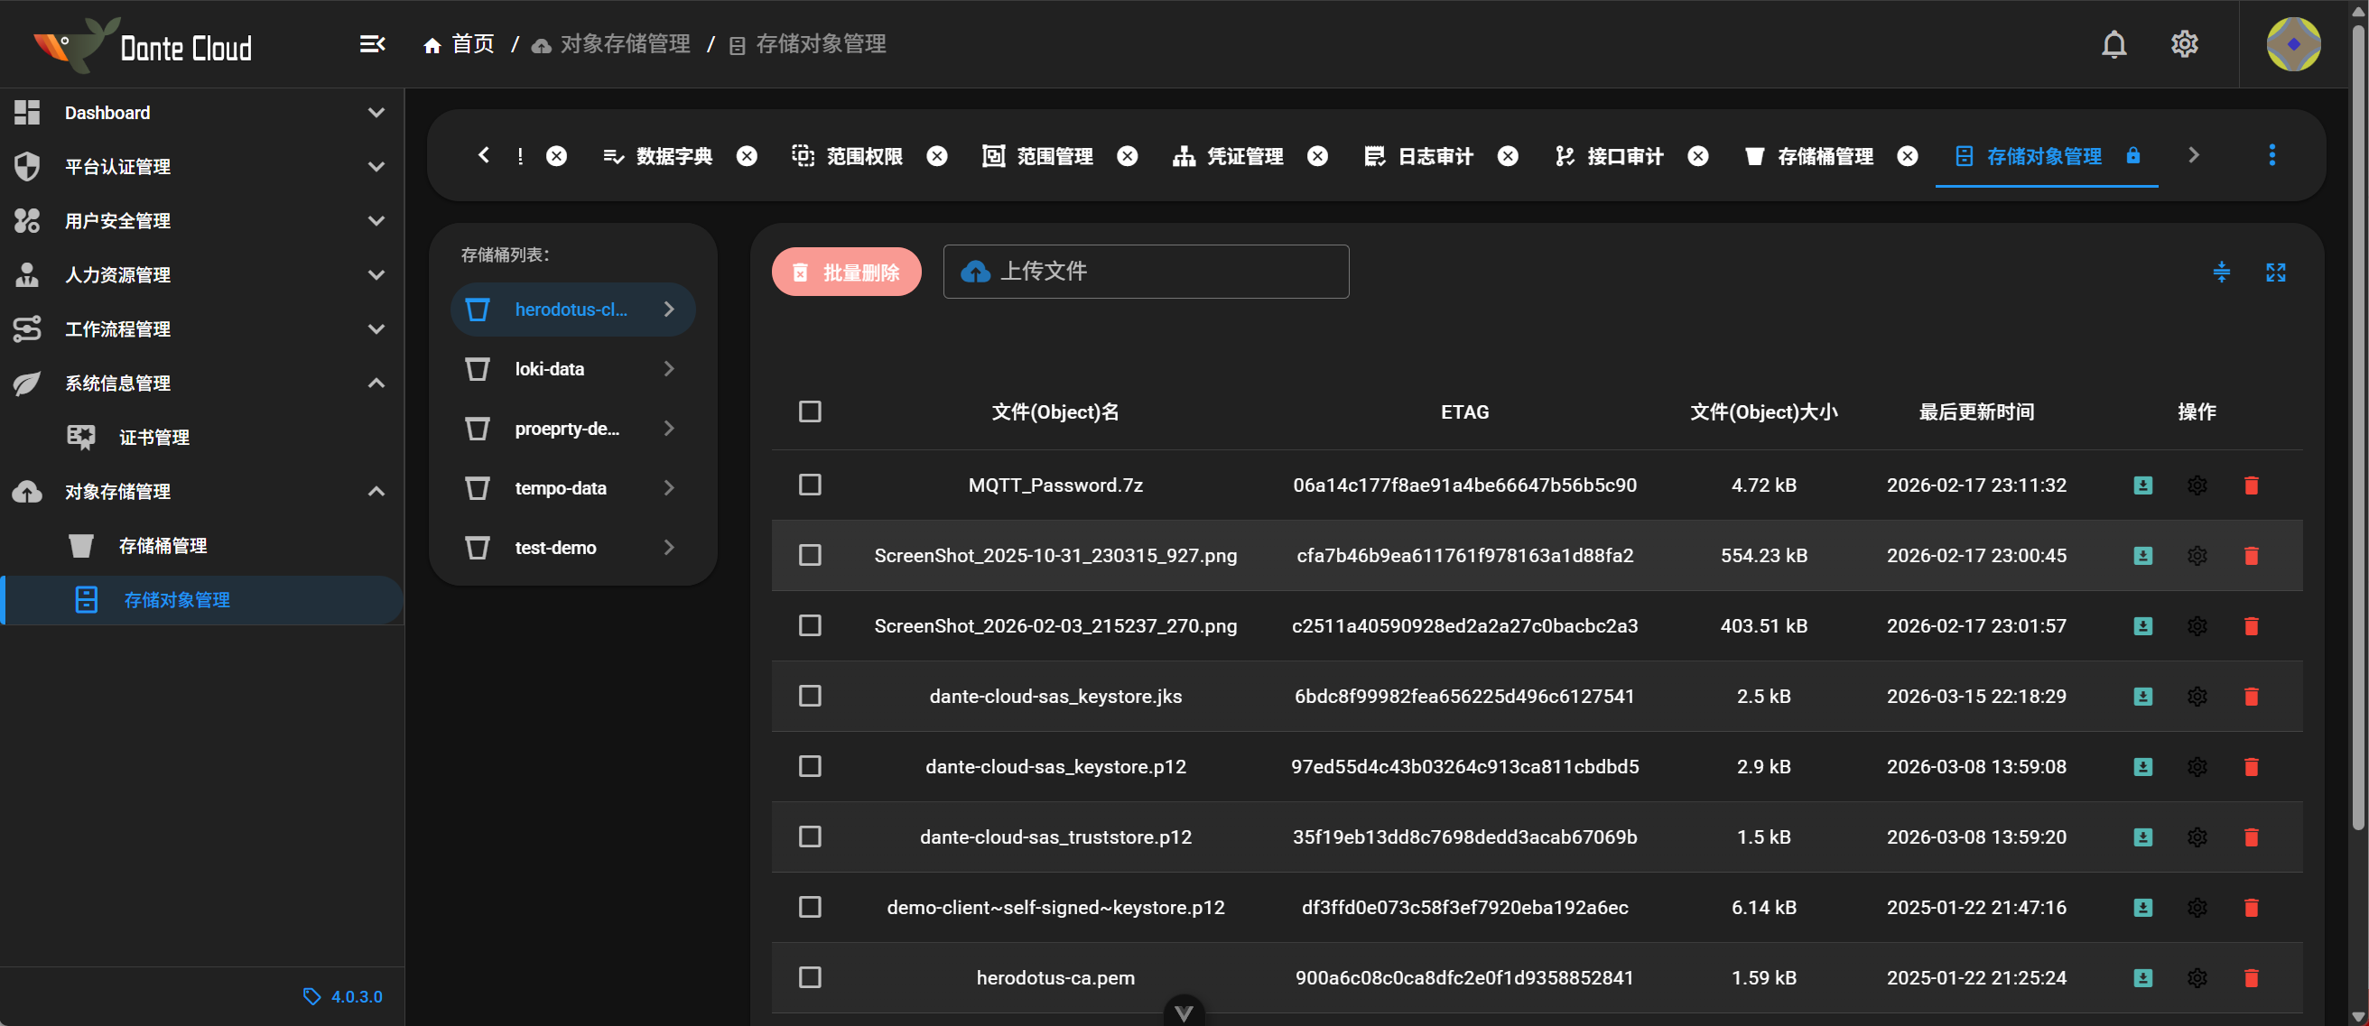This screenshot has height=1026, width=2369.
Task: Click the fullscreen table icon
Action: (x=2275, y=273)
